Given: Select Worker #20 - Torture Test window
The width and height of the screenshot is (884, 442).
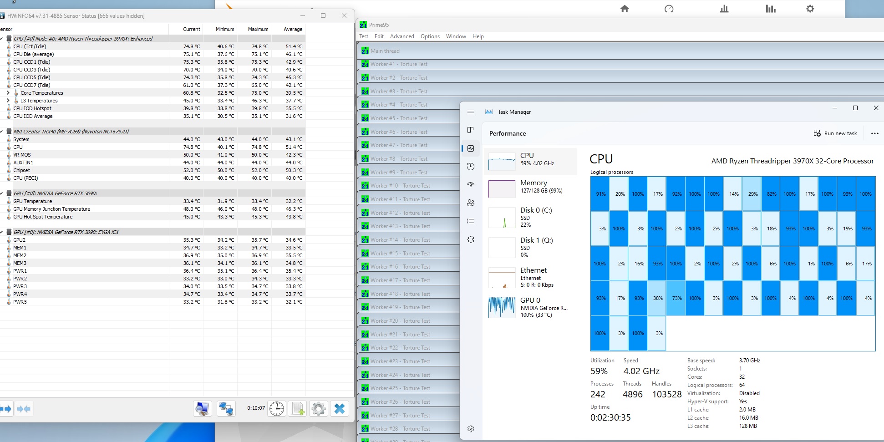Looking at the screenshot, I should pos(409,321).
